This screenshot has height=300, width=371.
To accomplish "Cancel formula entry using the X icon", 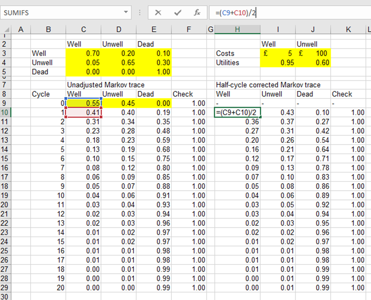I will (159, 12).
